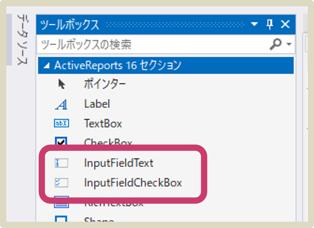Select the CheckBox control icon
314x228 pixels.
point(61,141)
